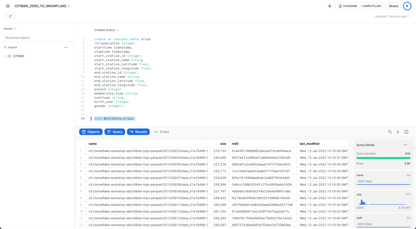Click the home icon
Viewport: 416px width, 229px height.
point(8,6)
